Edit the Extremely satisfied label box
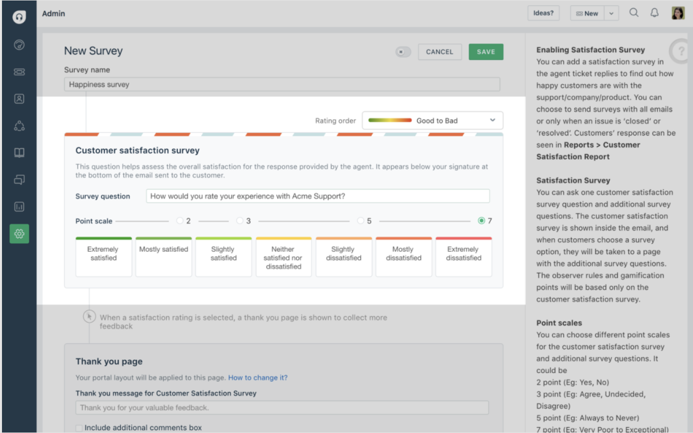Image resolution: width=693 pixels, height=433 pixels. click(103, 257)
